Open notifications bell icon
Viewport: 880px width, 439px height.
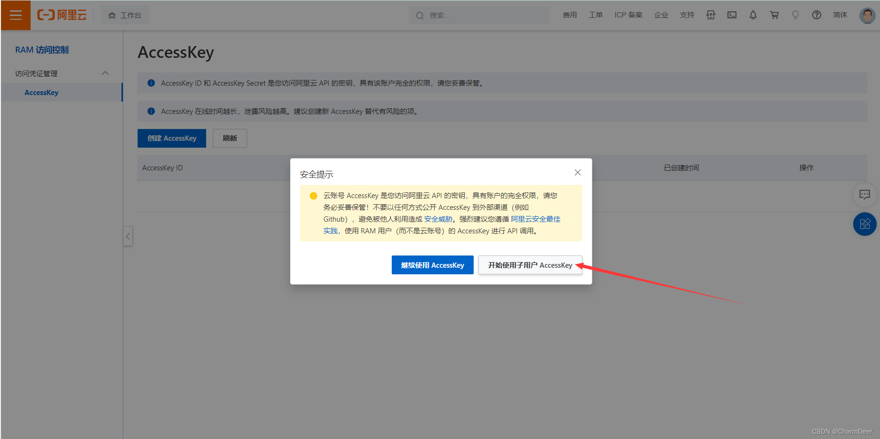753,15
